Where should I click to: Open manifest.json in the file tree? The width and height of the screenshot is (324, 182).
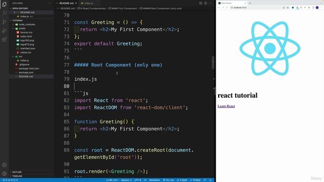(x=27, y=49)
